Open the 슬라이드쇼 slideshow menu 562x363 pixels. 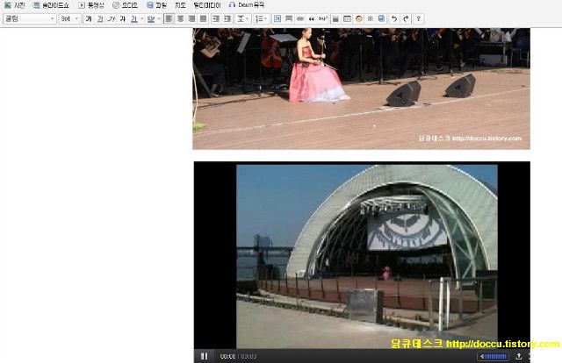click(51, 5)
